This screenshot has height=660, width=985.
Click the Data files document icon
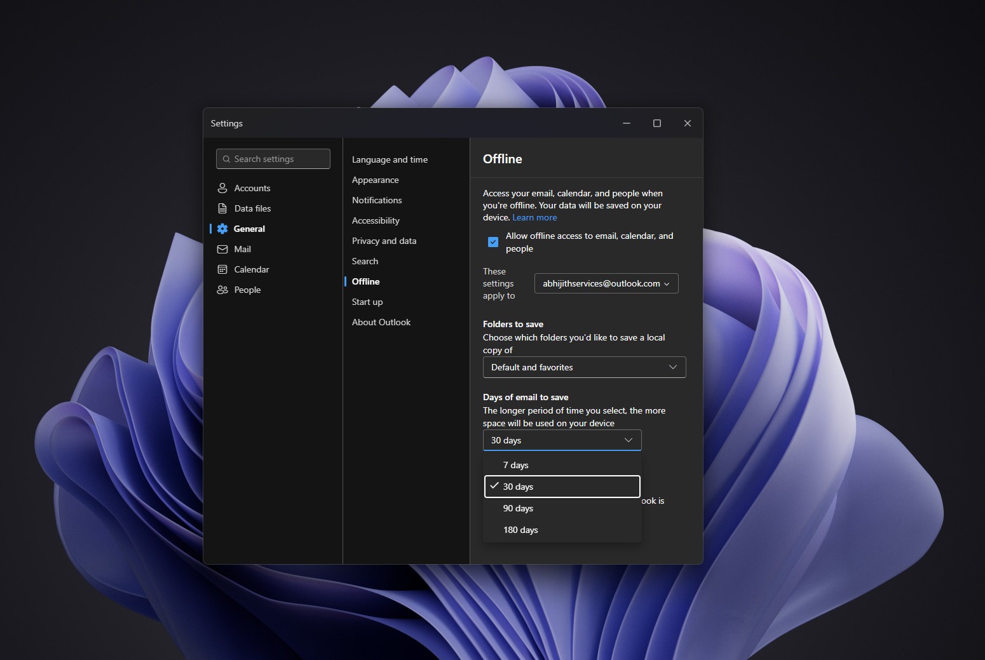[222, 208]
